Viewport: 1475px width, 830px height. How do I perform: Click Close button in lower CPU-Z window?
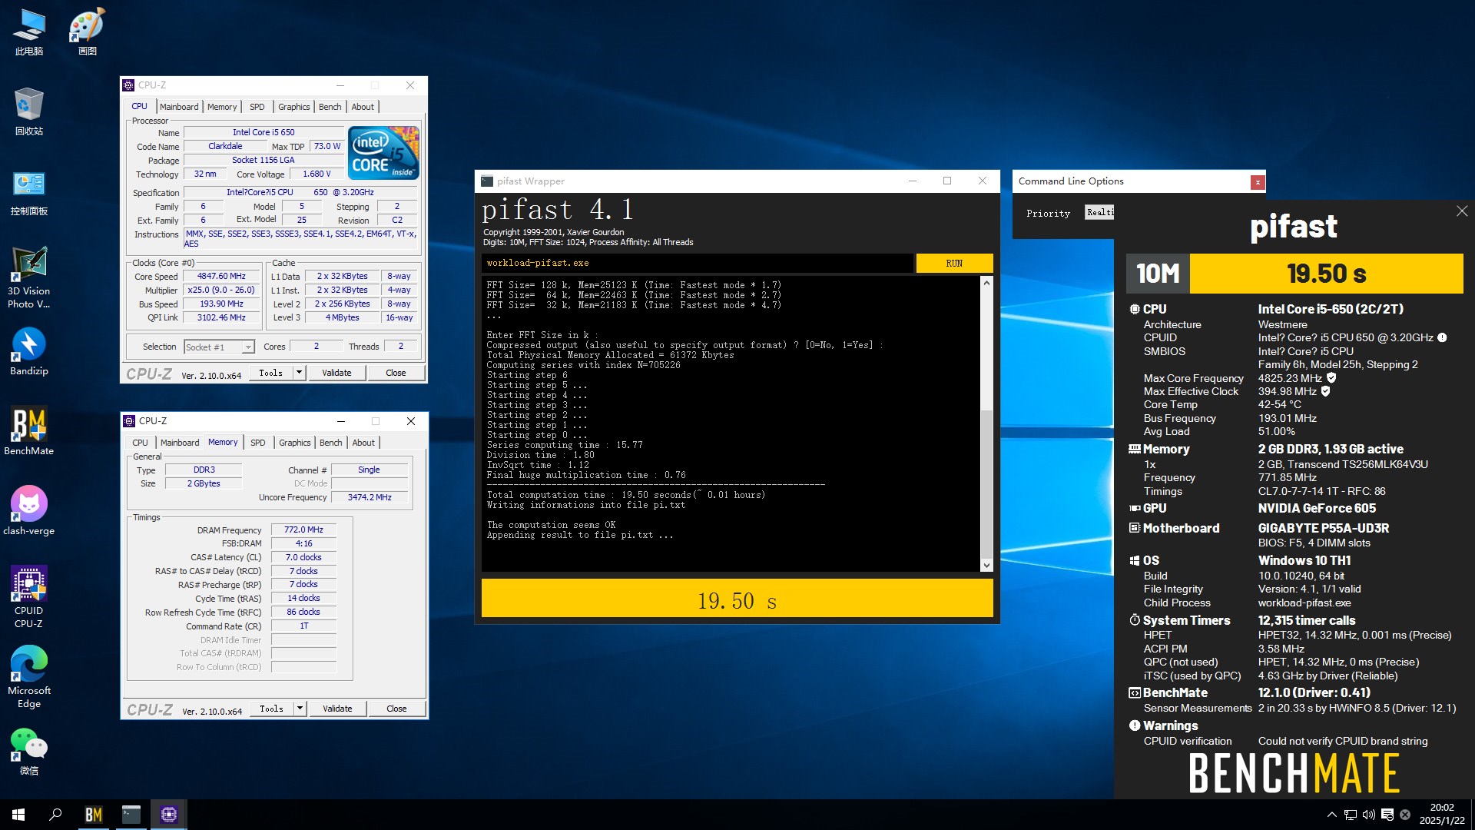pyautogui.click(x=396, y=709)
